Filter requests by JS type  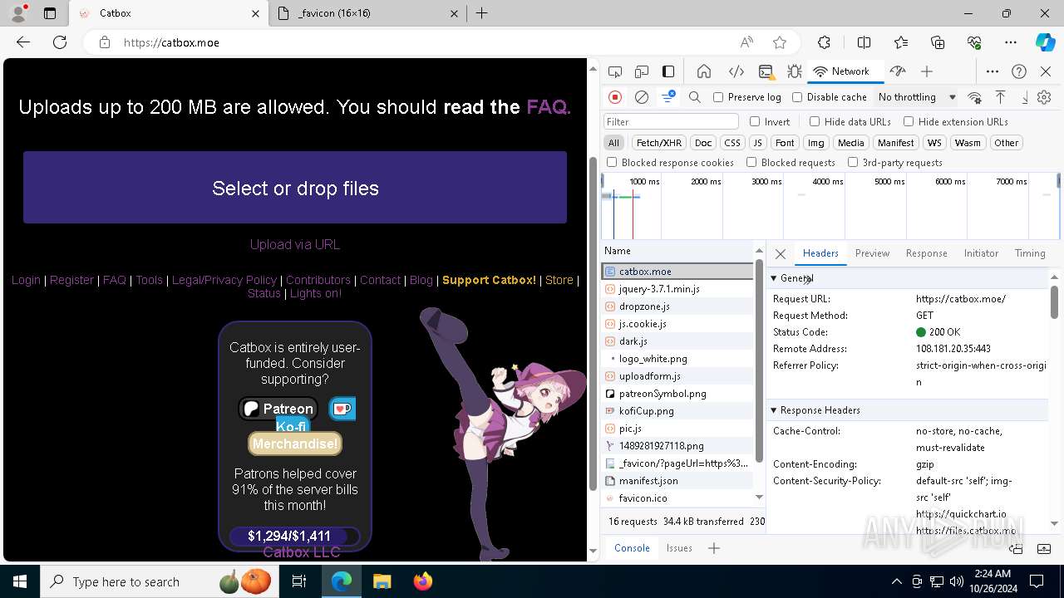point(757,143)
